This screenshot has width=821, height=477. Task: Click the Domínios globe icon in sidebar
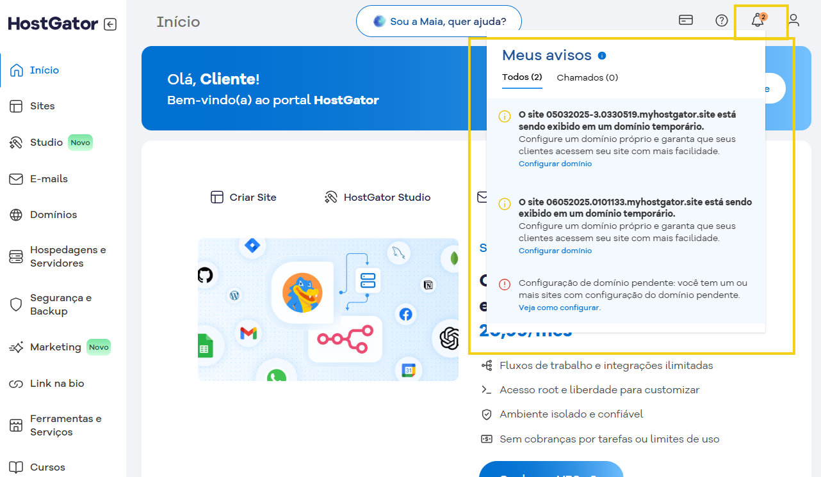point(16,215)
